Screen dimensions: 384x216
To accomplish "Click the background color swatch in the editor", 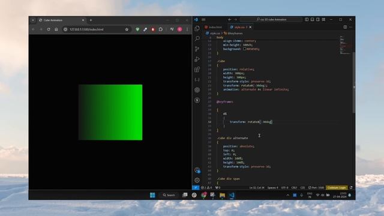I will (x=244, y=49).
